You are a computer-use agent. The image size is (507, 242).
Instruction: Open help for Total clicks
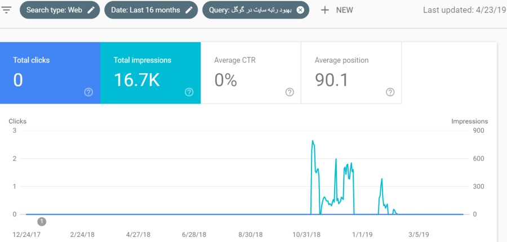(88, 92)
